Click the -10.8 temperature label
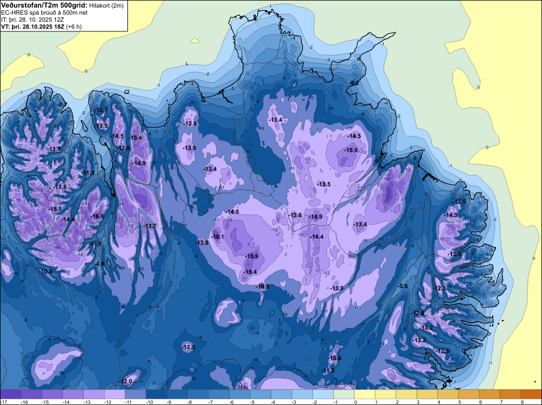Image resolution: width=542 pixels, height=405 pixels. pyautogui.click(x=46, y=271)
